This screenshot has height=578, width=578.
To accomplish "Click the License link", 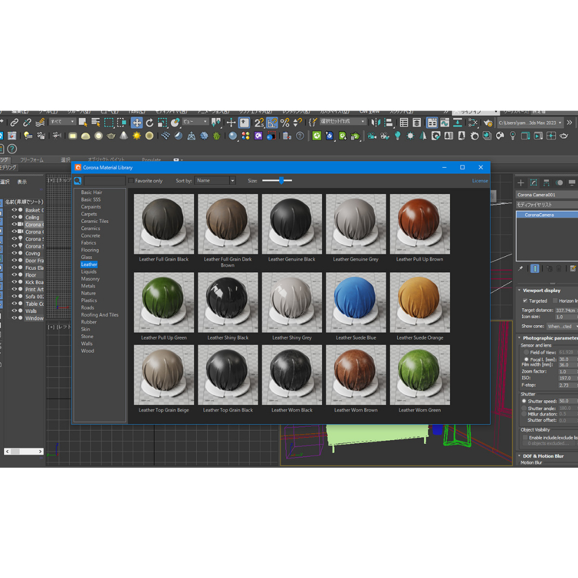I will coord(480,181).
